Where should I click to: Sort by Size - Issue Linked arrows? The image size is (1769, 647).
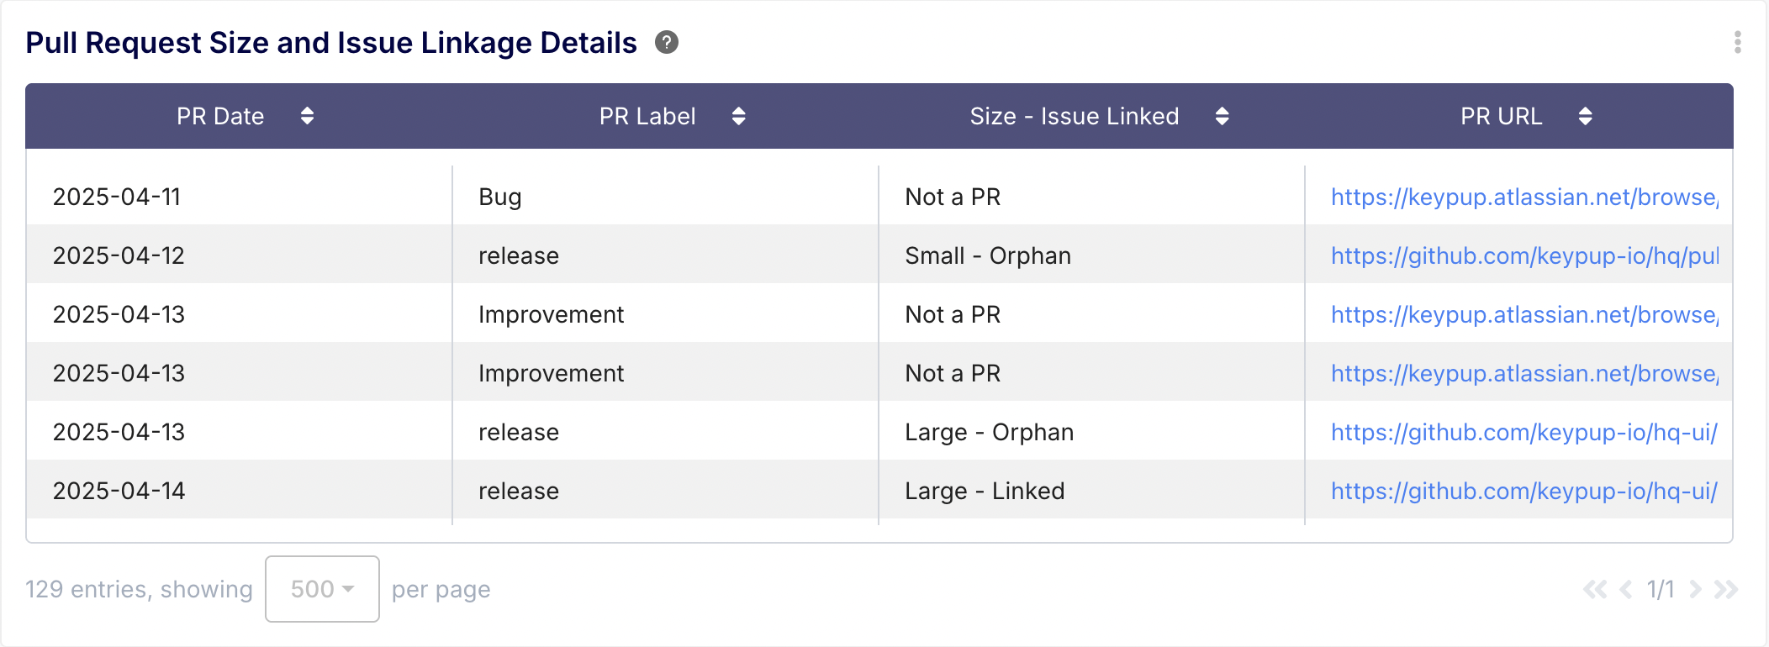click(x=1222, y=116)
